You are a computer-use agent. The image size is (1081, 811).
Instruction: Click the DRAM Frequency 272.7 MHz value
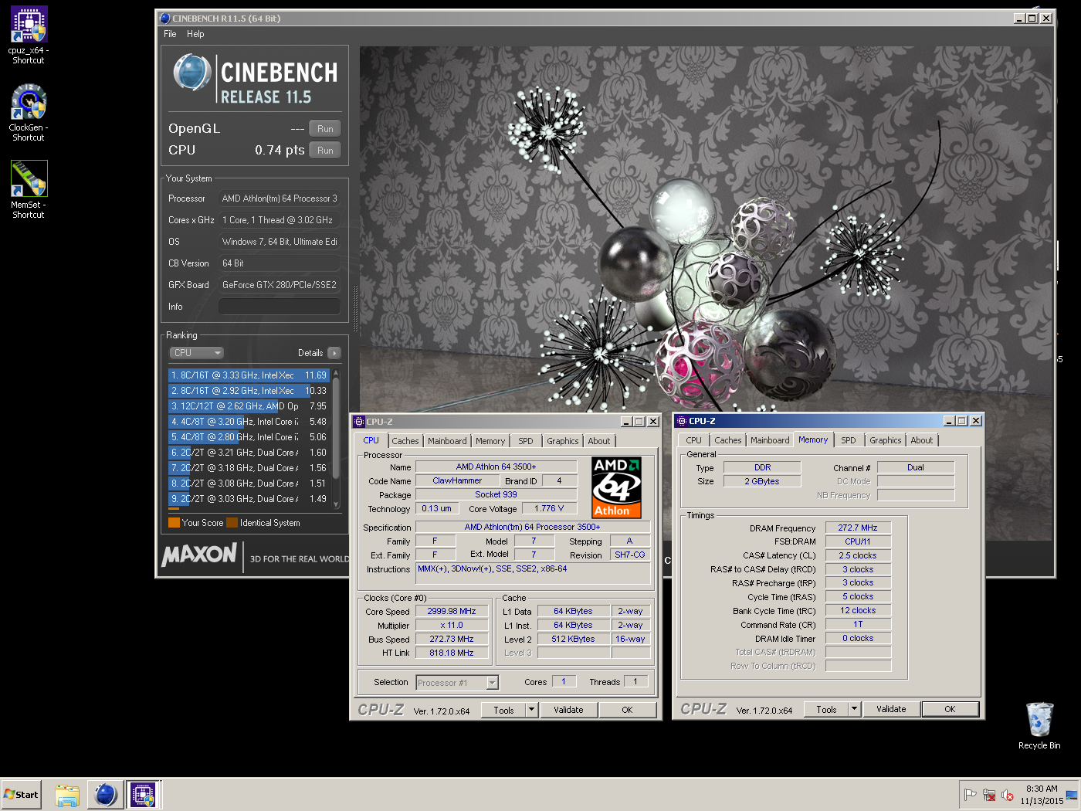coord(858,528)
